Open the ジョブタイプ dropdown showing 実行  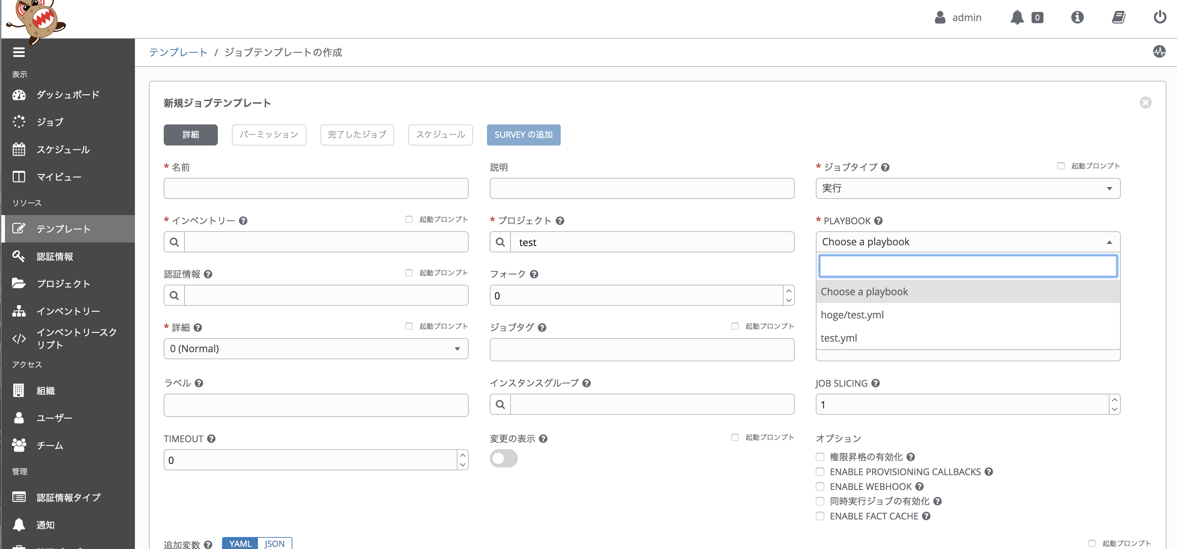tap(967, 188)
